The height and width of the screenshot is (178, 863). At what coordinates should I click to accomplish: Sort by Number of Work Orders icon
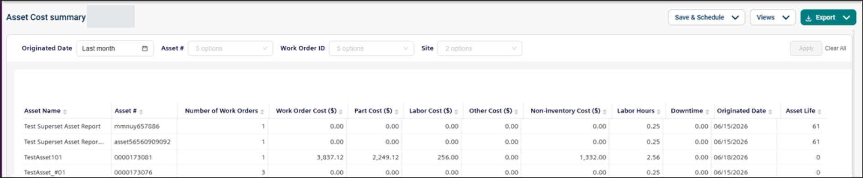coord(262,112)
